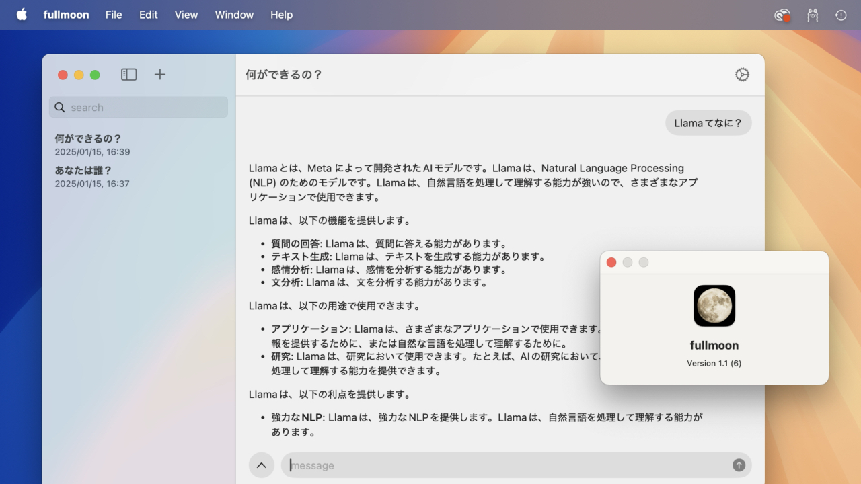Click the '質問の回答' bullet line
Screen dimensions: 861x484
coord(389,244)
